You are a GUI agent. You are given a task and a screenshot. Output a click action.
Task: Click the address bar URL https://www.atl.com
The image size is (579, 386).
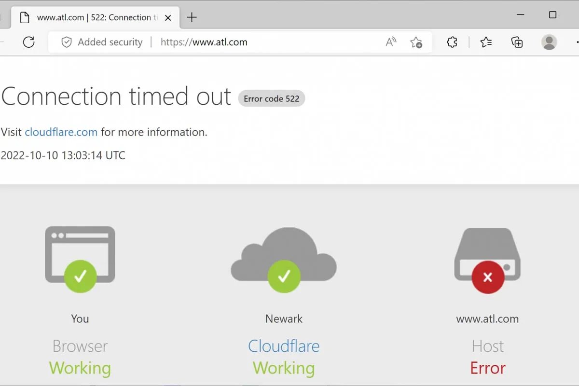[x=204, y=42]
